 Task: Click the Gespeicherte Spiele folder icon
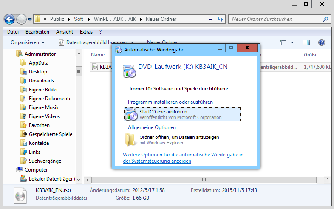(23, 134)
